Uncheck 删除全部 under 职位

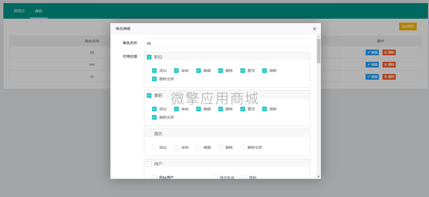(154, 79)
